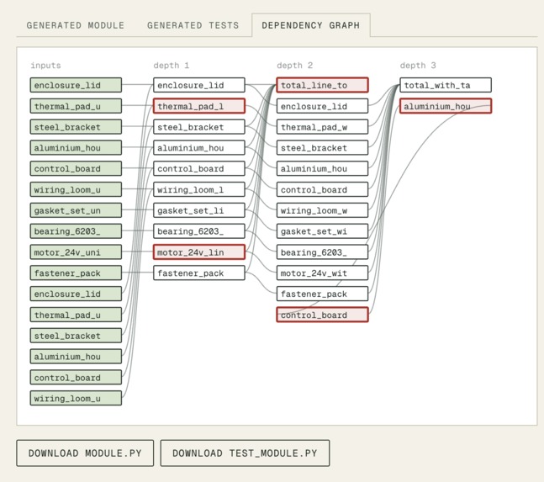Select control_board node under depth 1
The width and height of the screenshot is (544, 482).
pos(199,168)
